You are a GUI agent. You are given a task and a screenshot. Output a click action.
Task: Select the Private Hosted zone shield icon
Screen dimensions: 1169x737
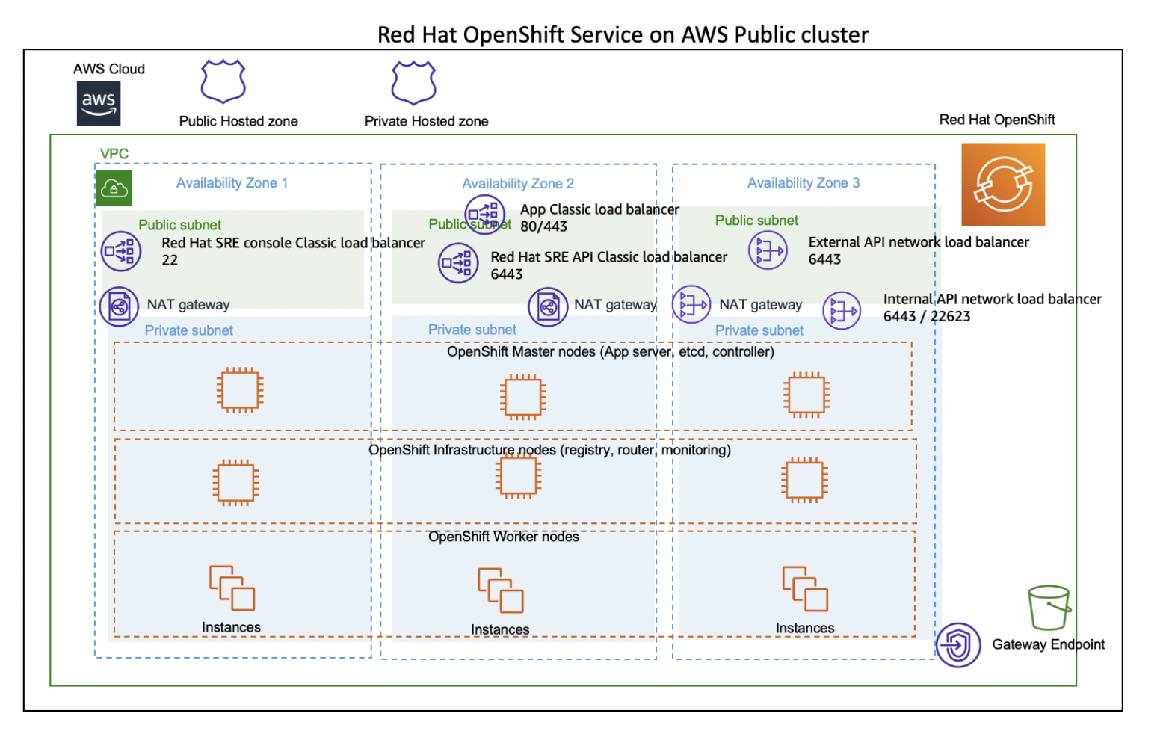(413, 82)
